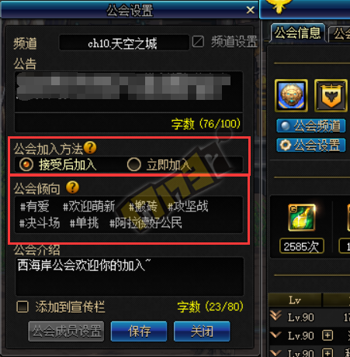
Task: Expand the double-chevron first Lv.90 member row
Action: tap(275, 316)
